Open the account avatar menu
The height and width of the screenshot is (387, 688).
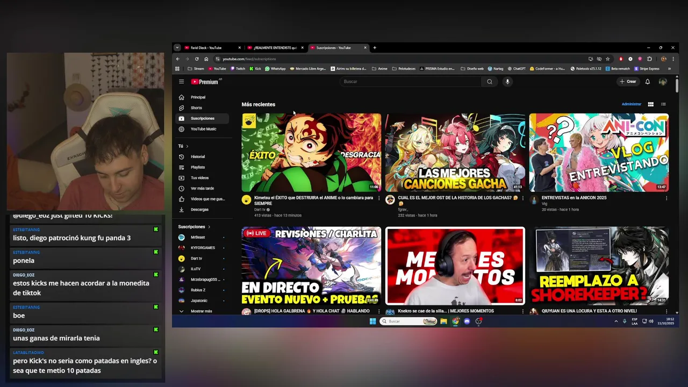[x=663, y=82]
